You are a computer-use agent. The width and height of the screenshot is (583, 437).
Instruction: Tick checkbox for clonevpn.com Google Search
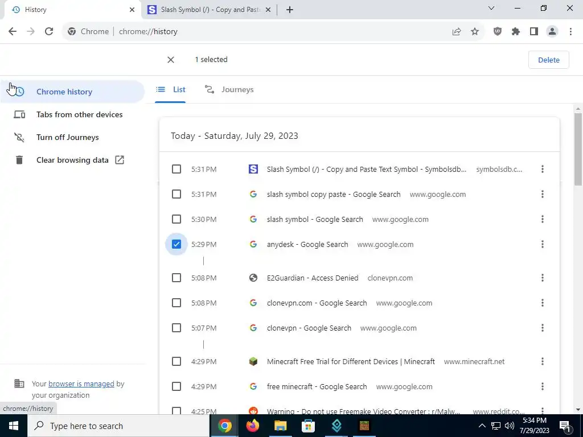coord(176,303)
